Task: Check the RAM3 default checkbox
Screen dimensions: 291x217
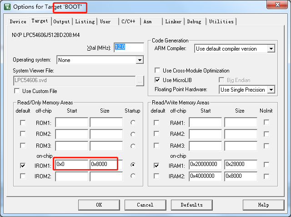Action: 156,145
